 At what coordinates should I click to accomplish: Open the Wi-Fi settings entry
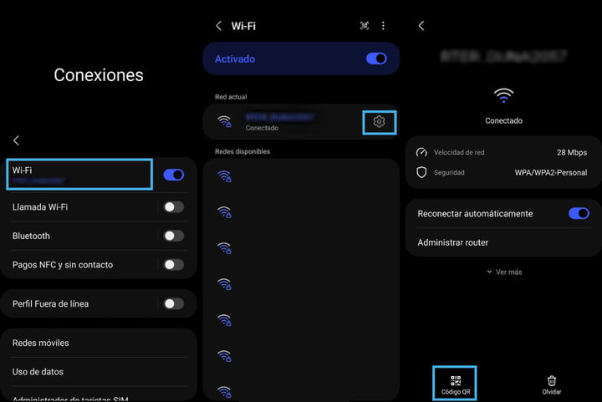pyautogui.click(x=79, y=174)
